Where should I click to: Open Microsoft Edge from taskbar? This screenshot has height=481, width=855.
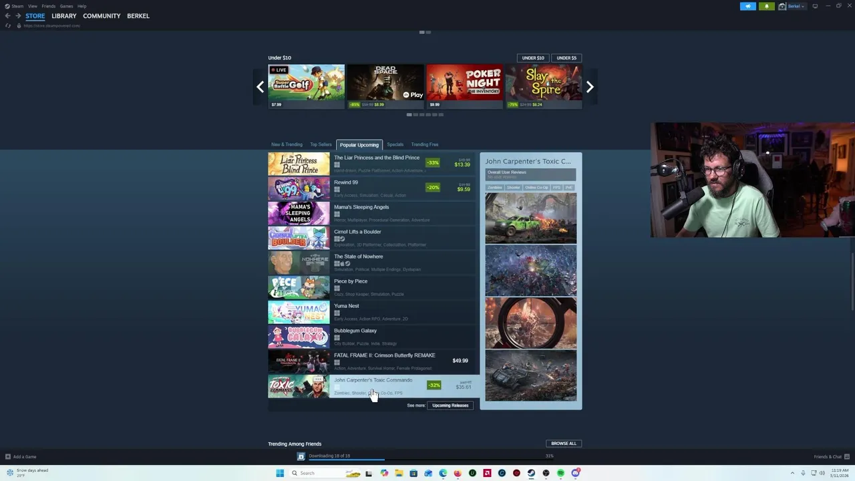(x=443, y=473)
